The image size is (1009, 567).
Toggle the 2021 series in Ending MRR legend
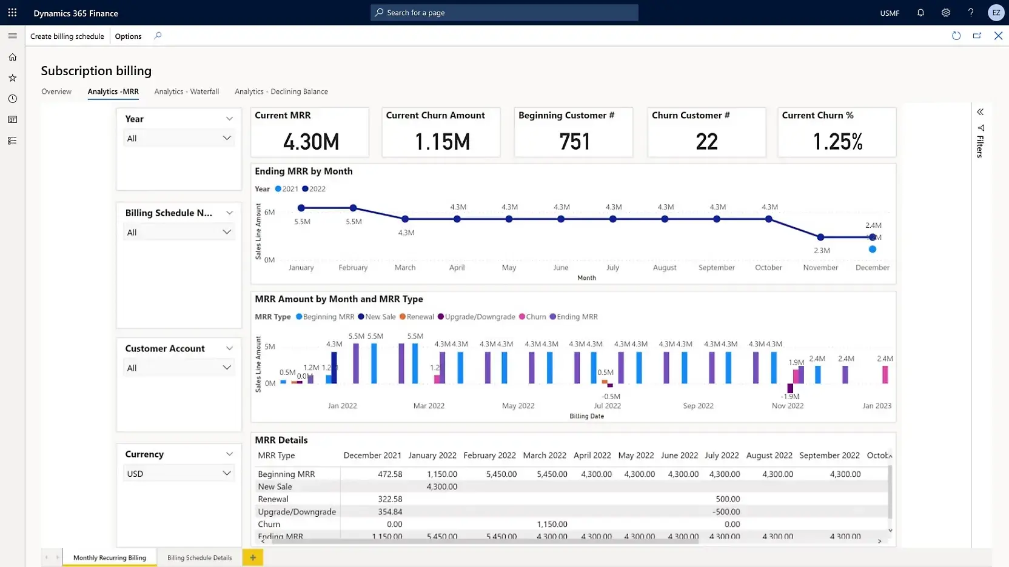(x=285, y=188)
